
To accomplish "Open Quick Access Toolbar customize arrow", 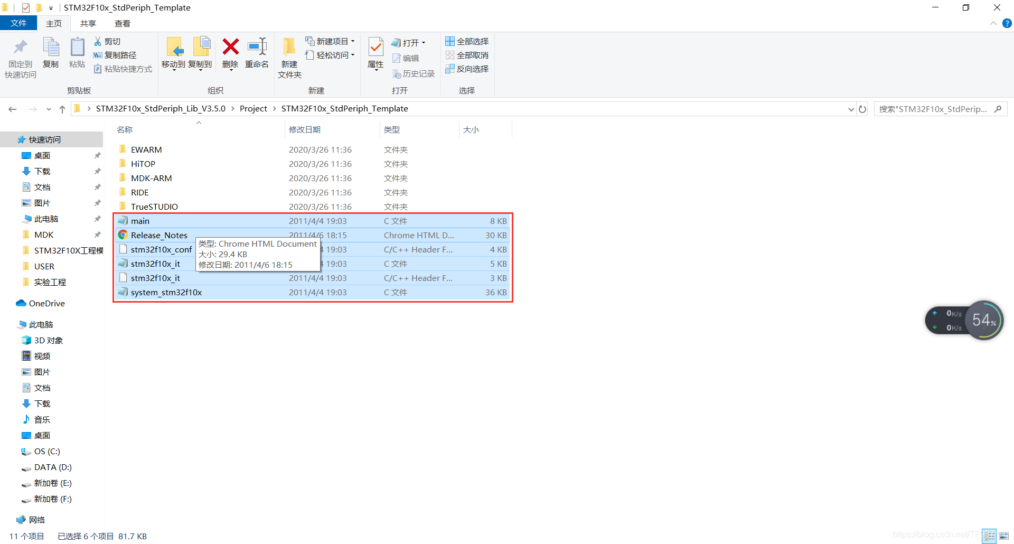I will click(51, 8).
